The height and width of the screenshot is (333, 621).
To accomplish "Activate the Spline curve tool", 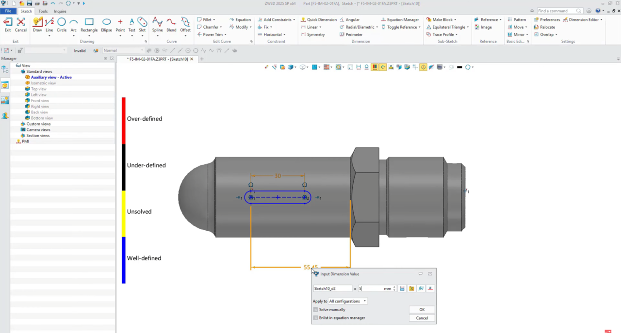I will (x=157, y=22).
